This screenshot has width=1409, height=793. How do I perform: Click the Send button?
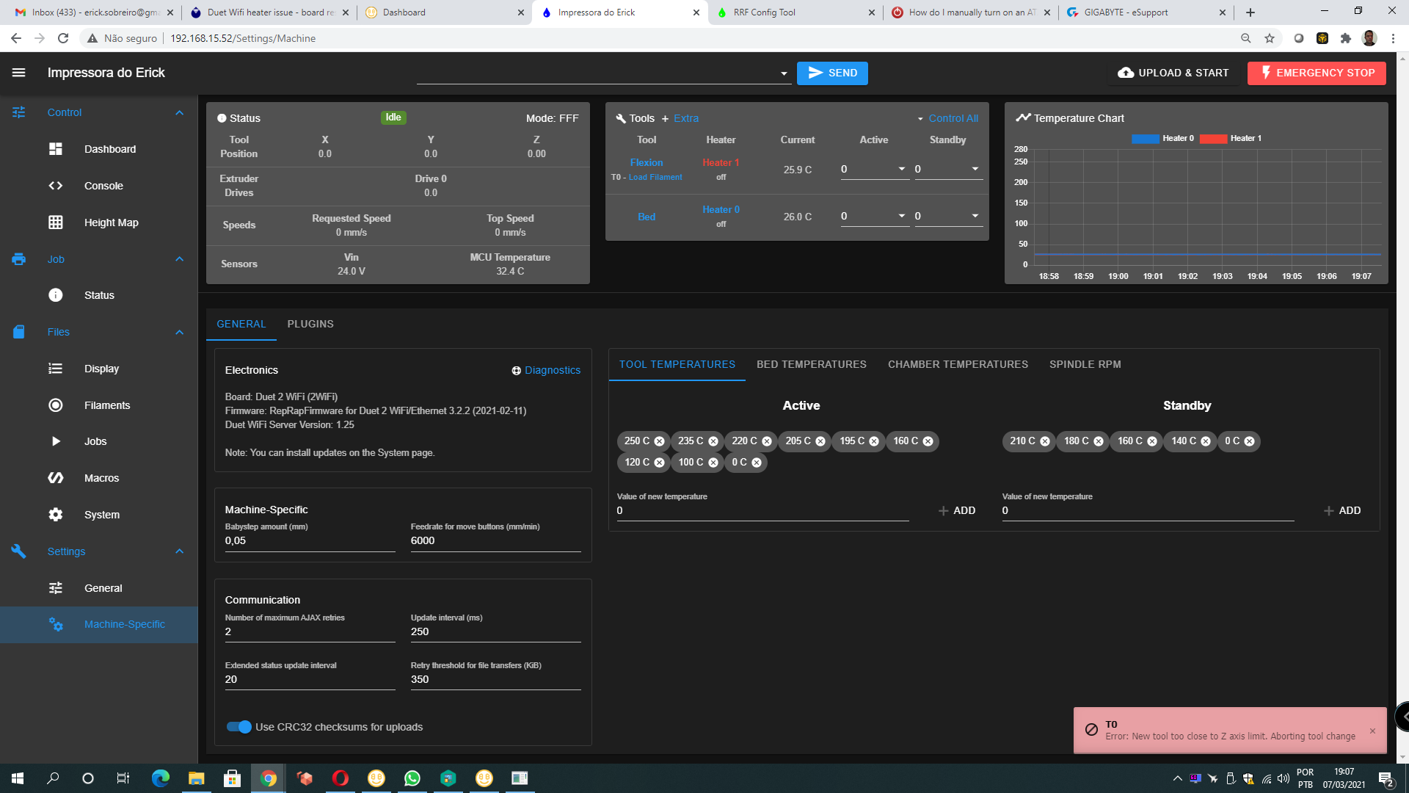832,73
